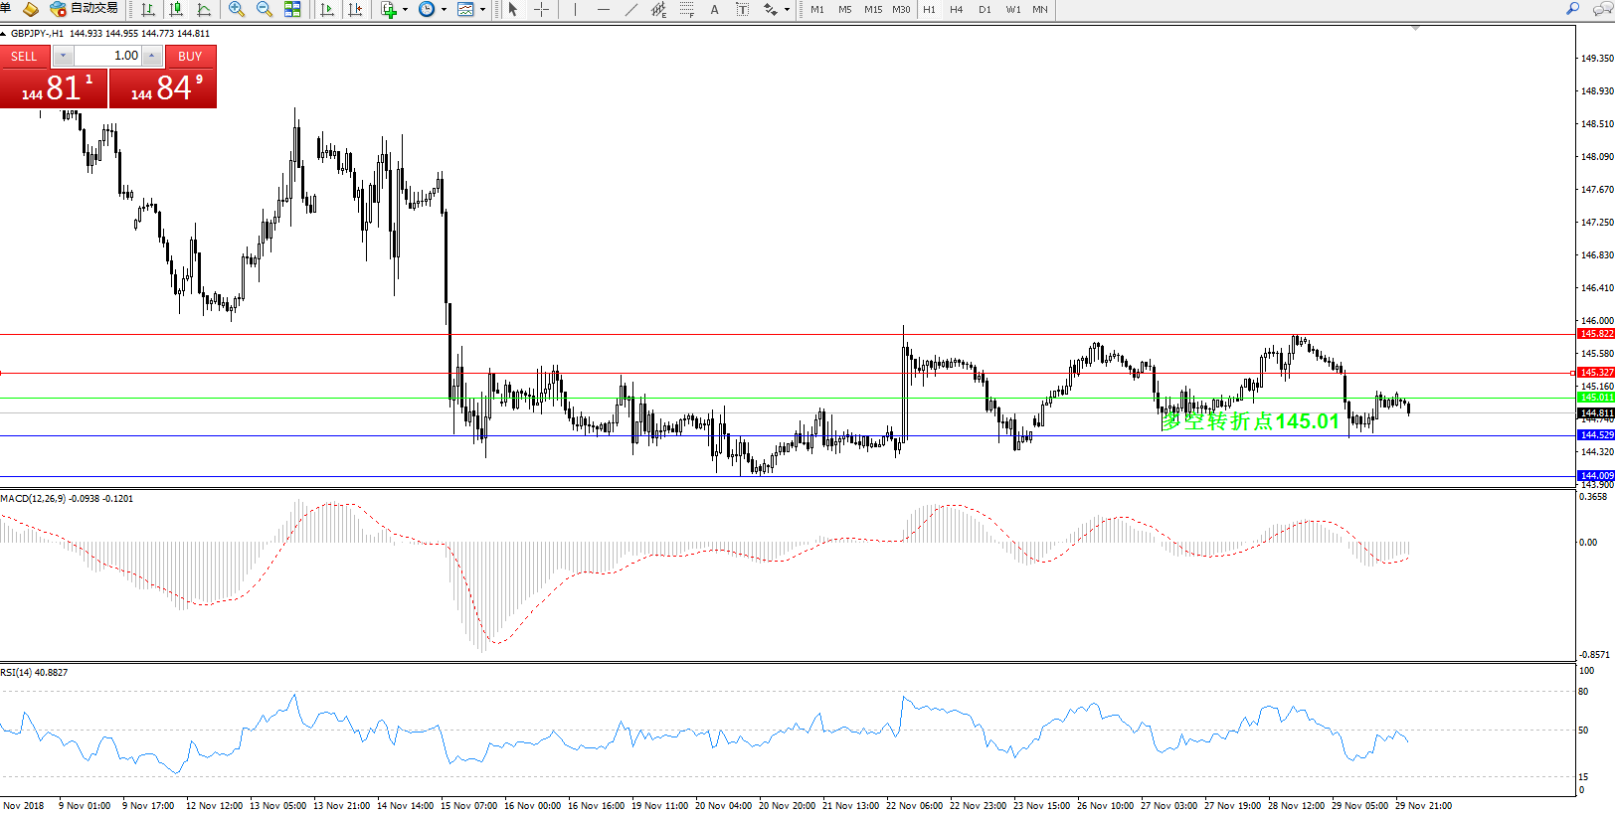Click the BUY button
The height and width of the screenshot is (815, 1615).
tap(190, 57)
